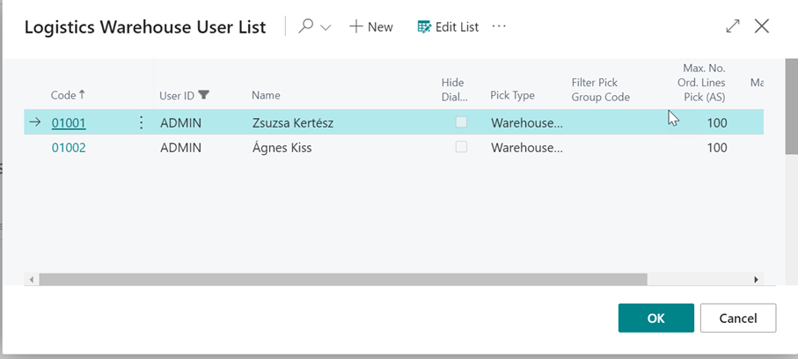798x359 pixels.
Task: Toggle Hide Dialog checkbox for Ágnes Kiss
Action: (461, 147)
